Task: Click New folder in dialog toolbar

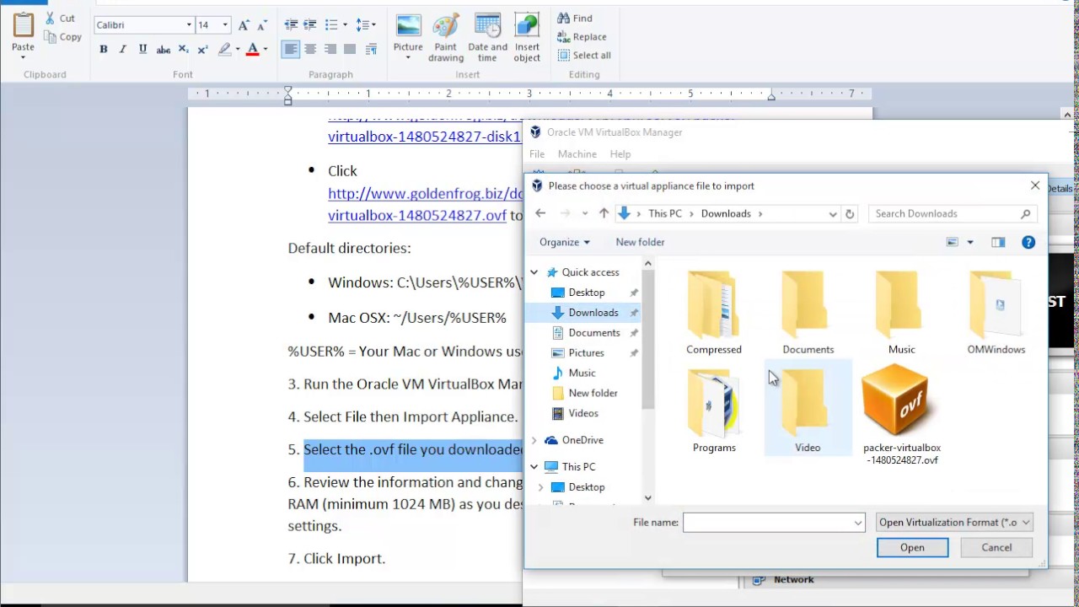Action: click(640, 242)
